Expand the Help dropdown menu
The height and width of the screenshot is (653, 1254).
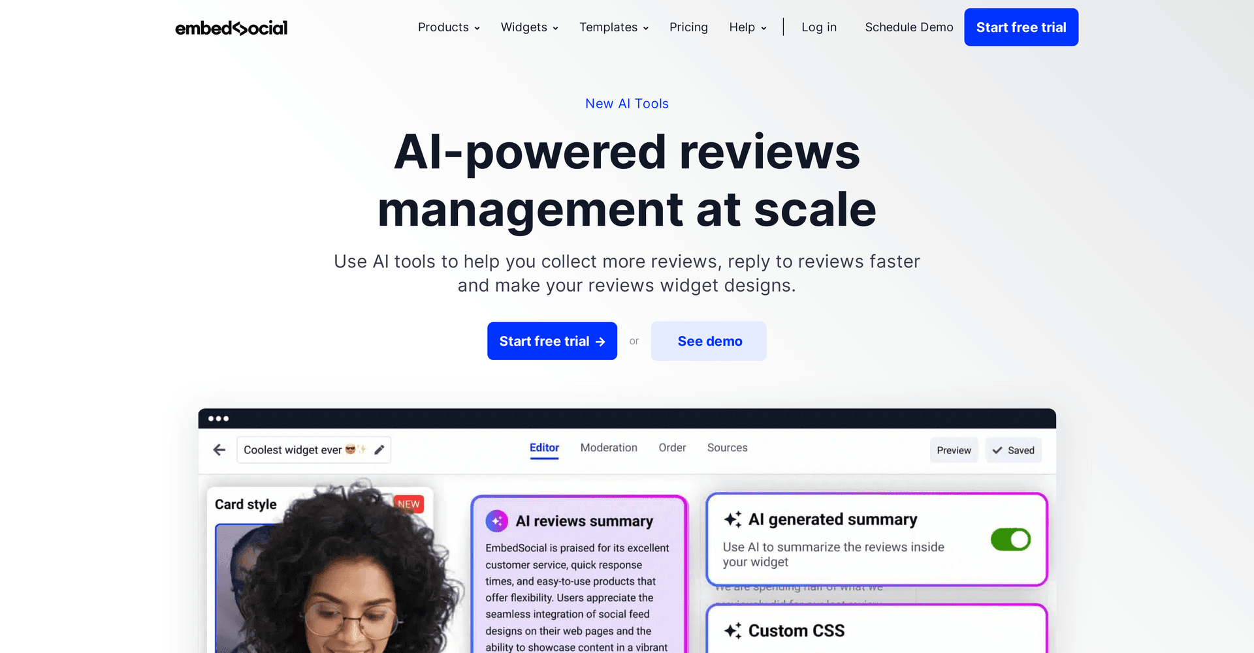748,27
